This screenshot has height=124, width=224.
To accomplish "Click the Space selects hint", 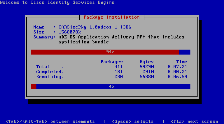I will pyautogui.click(x=133, y=122).
